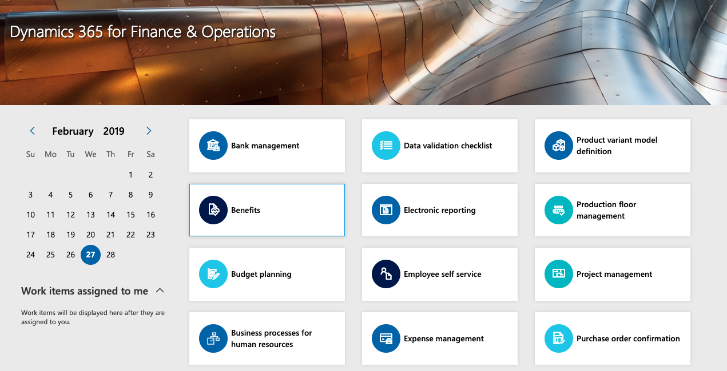
Task: Select February 20 in calendar
Action: click(90, 235)
